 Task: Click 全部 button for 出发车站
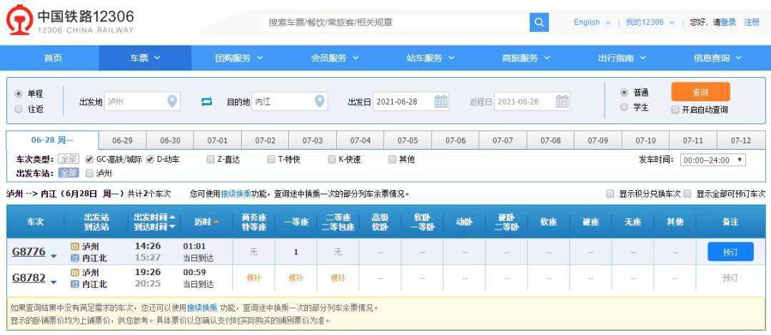(69, 173)
